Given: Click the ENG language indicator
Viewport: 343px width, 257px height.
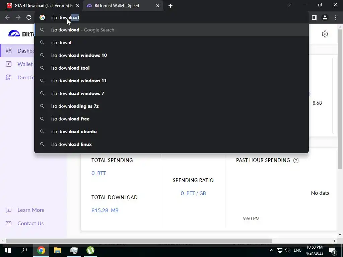Looking at the screenshot, I should pyautogui.click(x=297, y=250).
